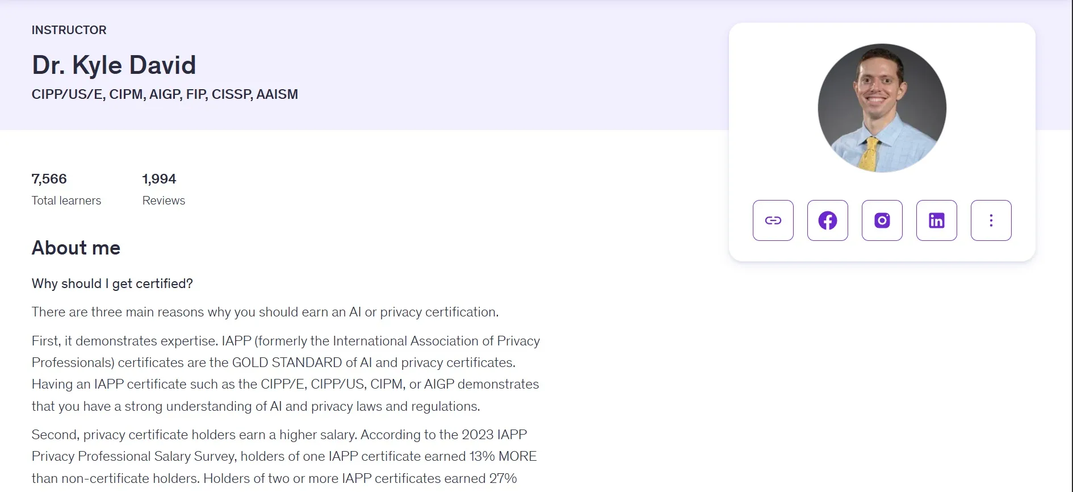The width and height of the screenshot is (1073, 492).
Task: Expand the three-dot more options menu
Action: [991, 220]
